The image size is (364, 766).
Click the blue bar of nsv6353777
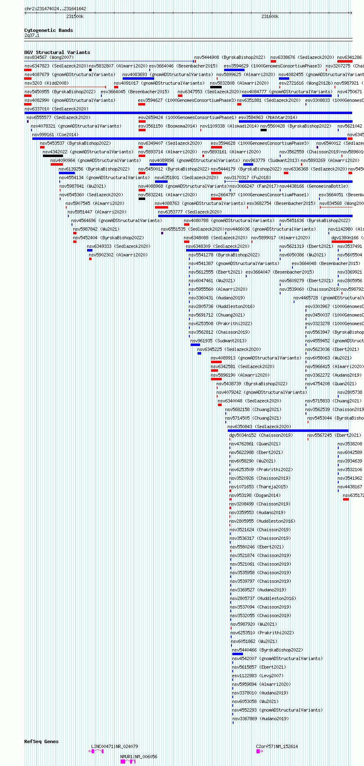click(x=255, y=216)
